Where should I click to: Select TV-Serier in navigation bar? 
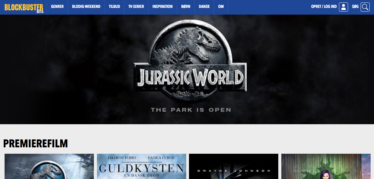(136, 7)
